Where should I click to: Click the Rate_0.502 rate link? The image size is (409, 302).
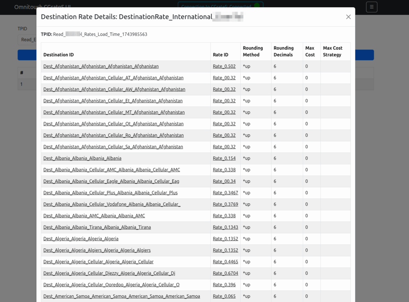pos(224,66)
